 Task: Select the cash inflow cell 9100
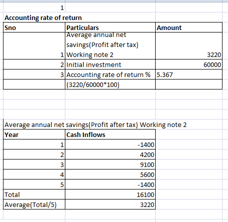pyautogui.click(x=110, y=164)
